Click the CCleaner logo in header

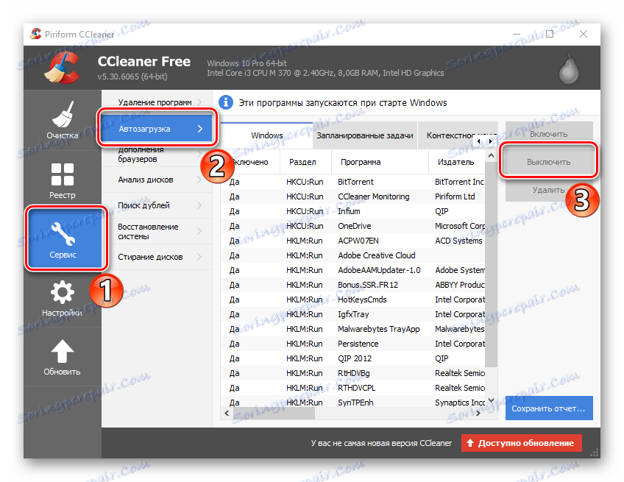(63, 68)
